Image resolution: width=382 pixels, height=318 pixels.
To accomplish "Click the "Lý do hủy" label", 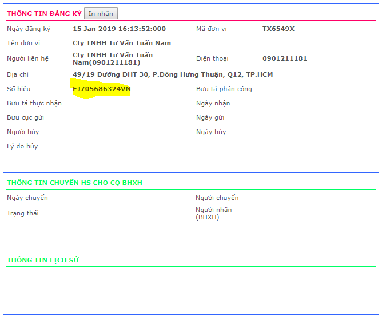I will click(x=23, y=146).
